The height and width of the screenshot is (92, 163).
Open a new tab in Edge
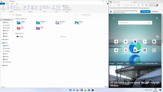134,2
